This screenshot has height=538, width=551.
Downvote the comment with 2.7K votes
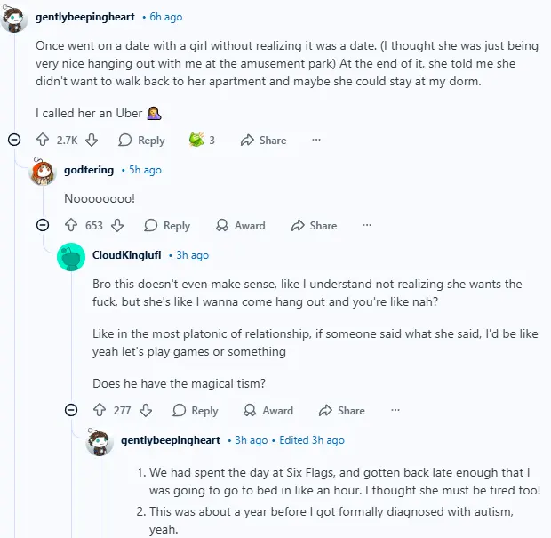[x=92, y=140]
